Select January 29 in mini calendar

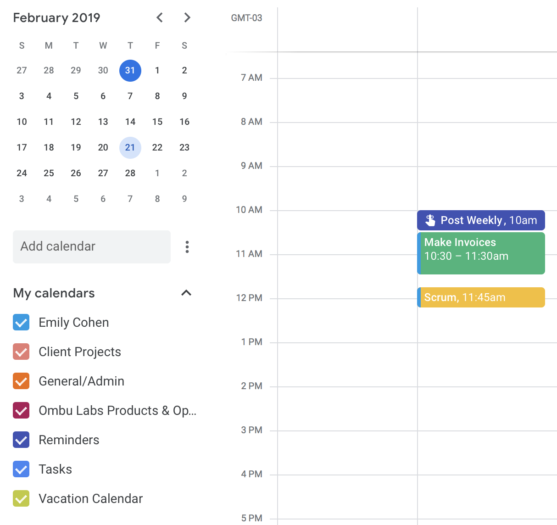click(76, 71)
